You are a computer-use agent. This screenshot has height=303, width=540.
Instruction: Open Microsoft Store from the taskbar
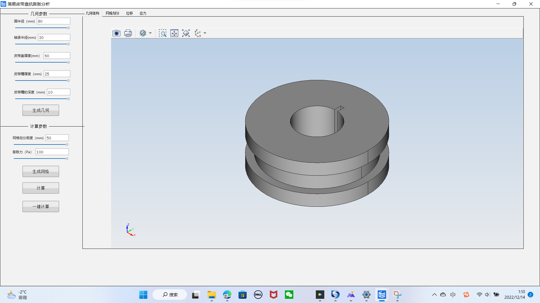coord(242,295)
